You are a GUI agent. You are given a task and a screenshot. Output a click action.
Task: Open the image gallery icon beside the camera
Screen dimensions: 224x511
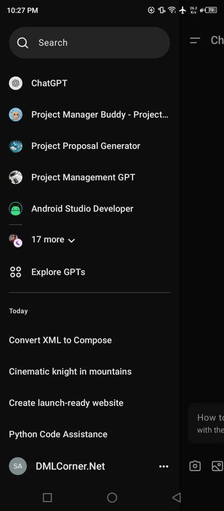pyautogui.click(x=217, y=466)
